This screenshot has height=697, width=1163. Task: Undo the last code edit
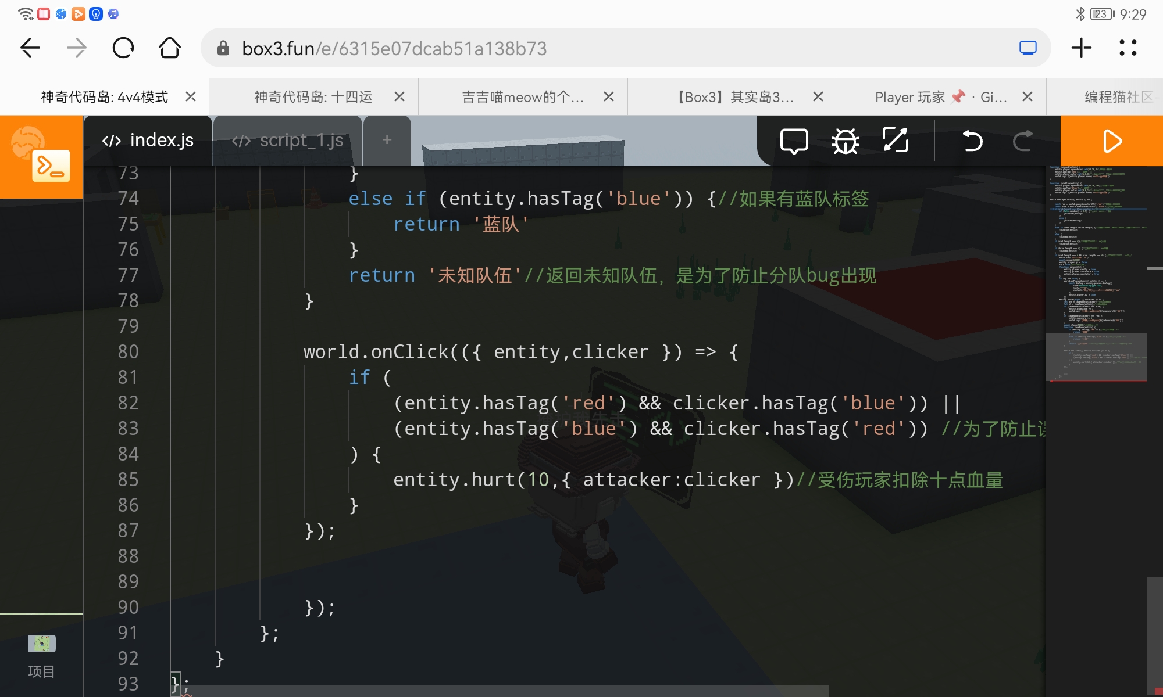(972, 141)
